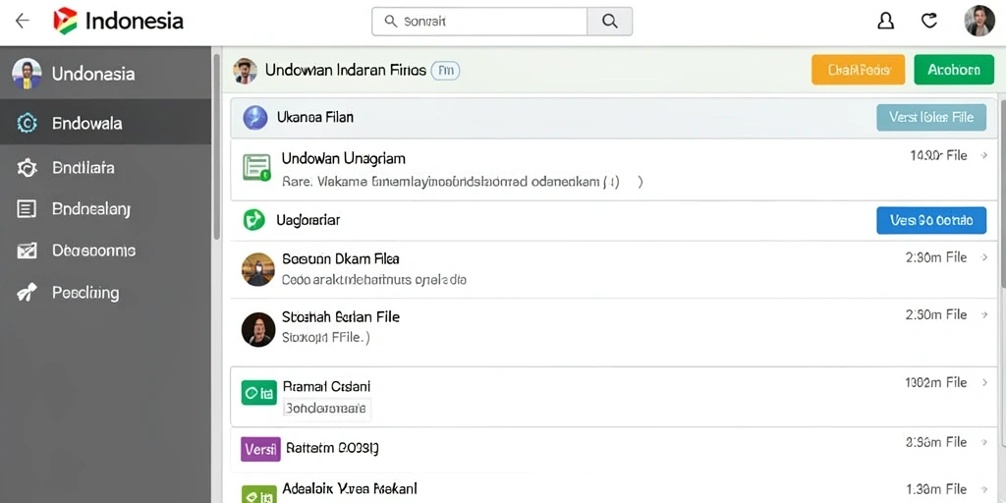
Task: Click the 14:90 File timestamp
Action: point(938,155)
